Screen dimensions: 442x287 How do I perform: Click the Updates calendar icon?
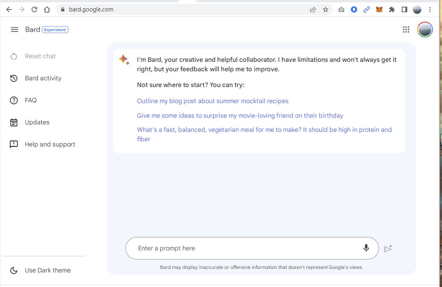point(14,122)
